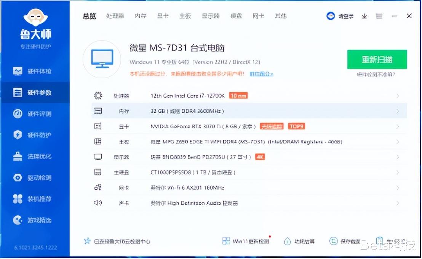Expand the High Definition Audio row chevron

pyautogui.click(x=398, y=203)
